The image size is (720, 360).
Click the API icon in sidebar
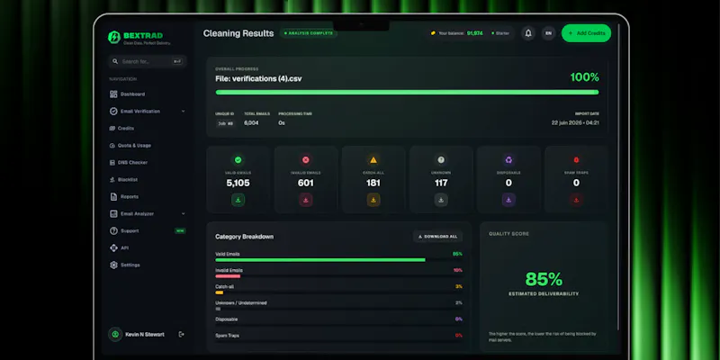pyautogui.click(x=113, y=248)
